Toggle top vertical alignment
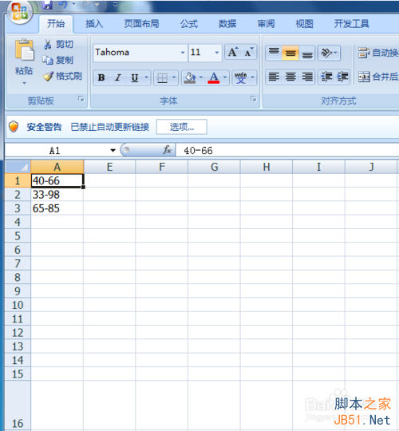The width and height of the screenshot is (399, 431). pyautogui.click(x=274, y=53)
